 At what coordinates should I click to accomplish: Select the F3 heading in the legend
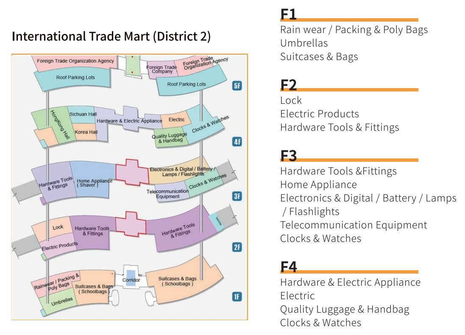tap(289, 155)
